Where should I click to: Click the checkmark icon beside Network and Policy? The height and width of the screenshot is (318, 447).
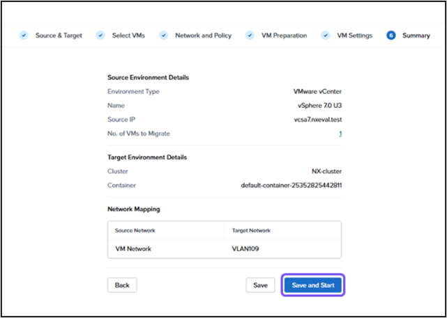click(x=164, y=35)
